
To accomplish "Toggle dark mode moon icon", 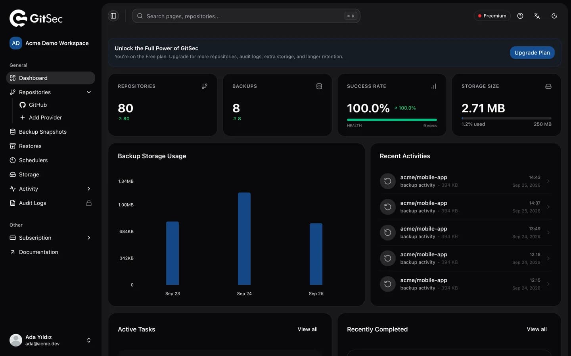I will [x=554, y=16].
